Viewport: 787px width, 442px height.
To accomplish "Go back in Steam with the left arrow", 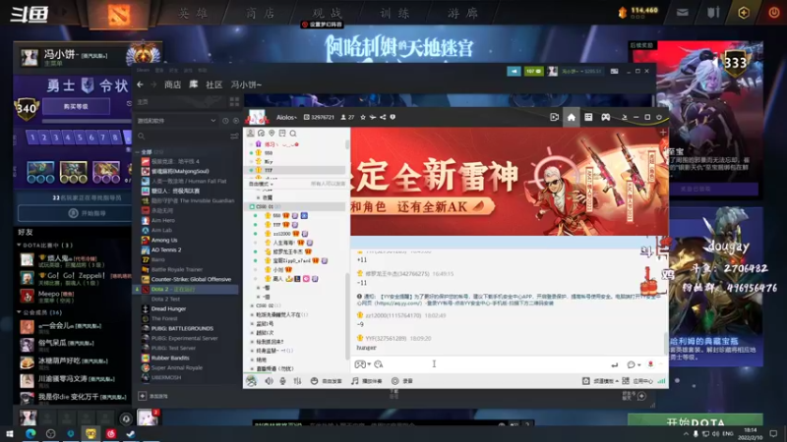I will [140, 84].
